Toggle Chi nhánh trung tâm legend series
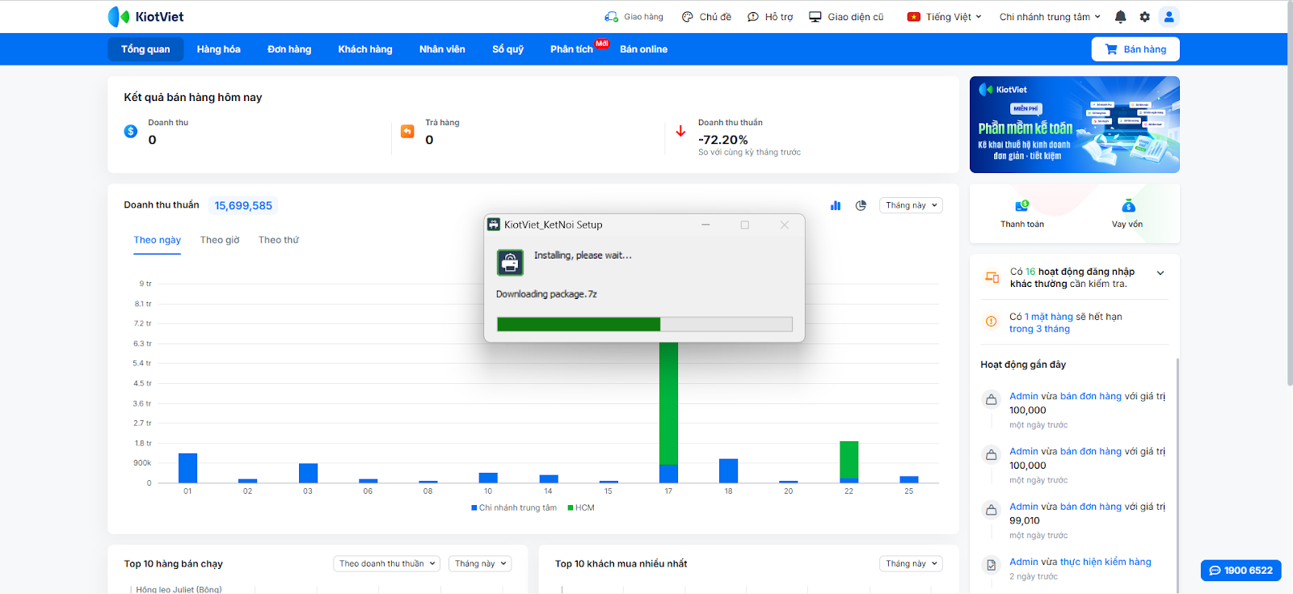The width and height of the screenshot is (1293, 594). [x=514, y=508]
